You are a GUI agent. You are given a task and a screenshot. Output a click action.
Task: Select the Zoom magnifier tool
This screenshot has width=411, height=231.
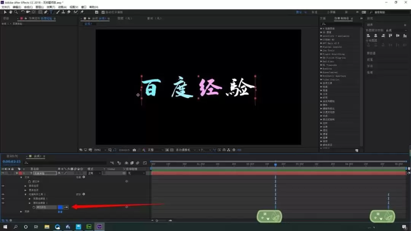(16, 12)
